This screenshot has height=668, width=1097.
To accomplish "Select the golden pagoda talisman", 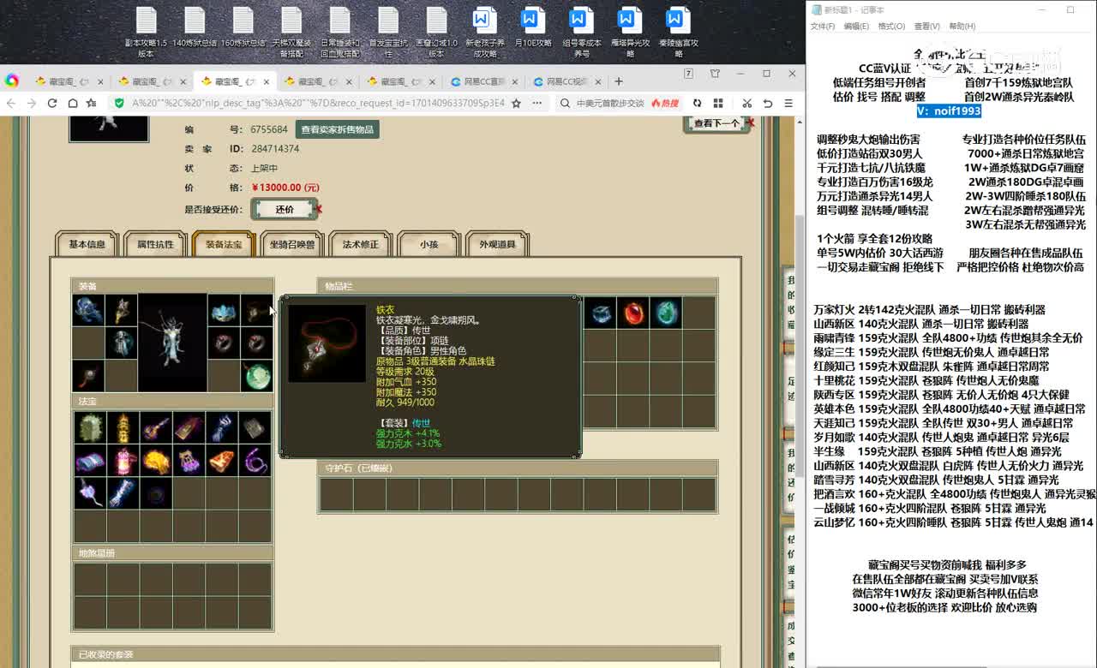I will (123, 427).
